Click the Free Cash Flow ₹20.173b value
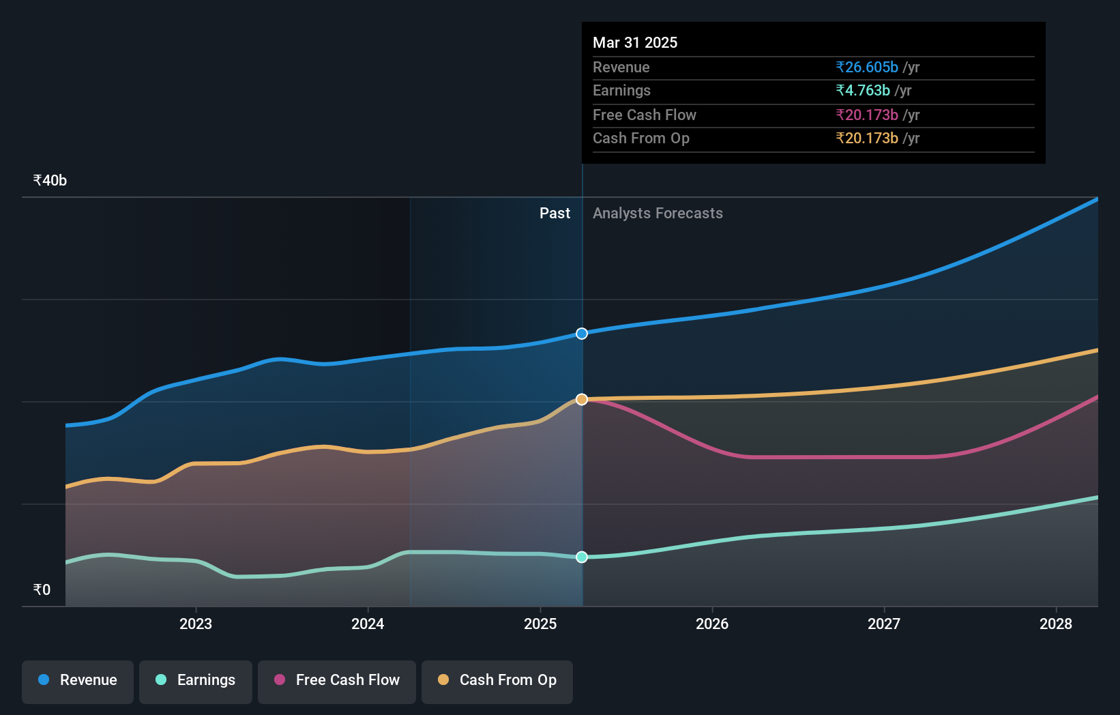The height and width of the screenshot is (715, 1120). pyautogui.click(x=867, y=115)
